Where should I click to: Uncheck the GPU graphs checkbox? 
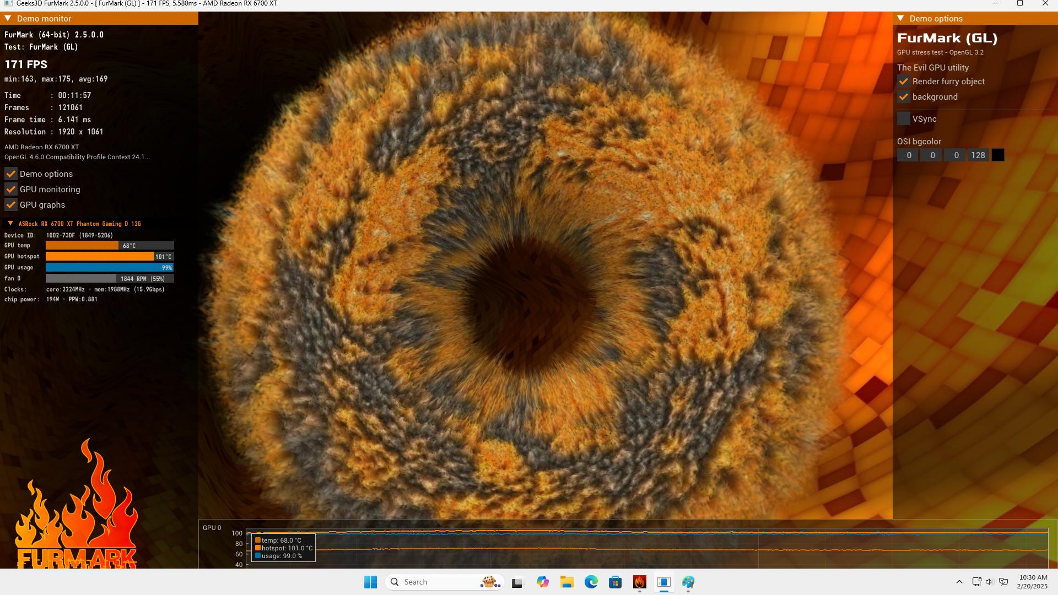click(11, 204)
